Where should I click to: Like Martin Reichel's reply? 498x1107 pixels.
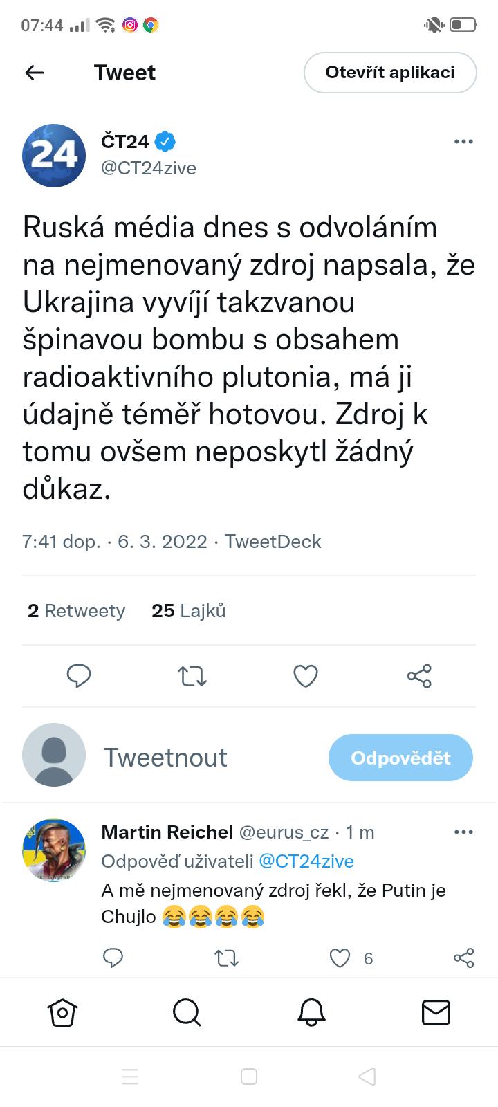click(x=340, y=958)
